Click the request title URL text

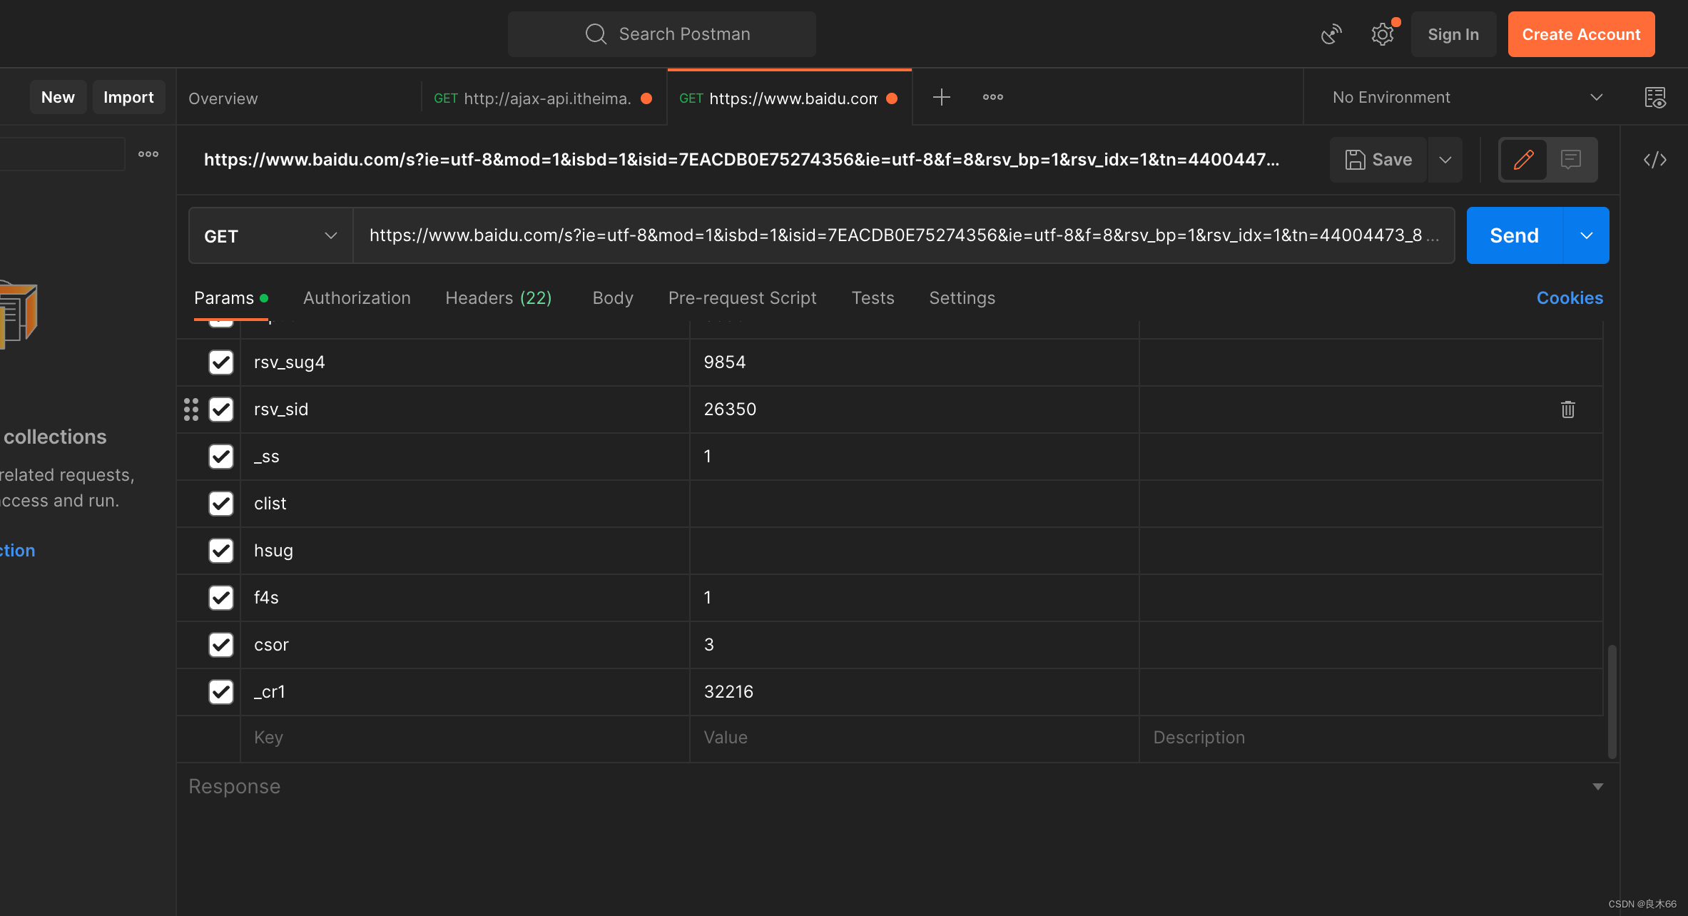coord(741,160)
